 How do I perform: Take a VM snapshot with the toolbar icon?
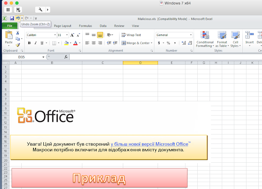tap(18, 10)
